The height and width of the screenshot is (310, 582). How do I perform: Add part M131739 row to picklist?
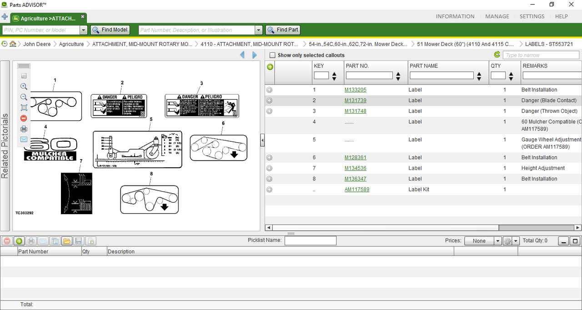pos(269,100)
